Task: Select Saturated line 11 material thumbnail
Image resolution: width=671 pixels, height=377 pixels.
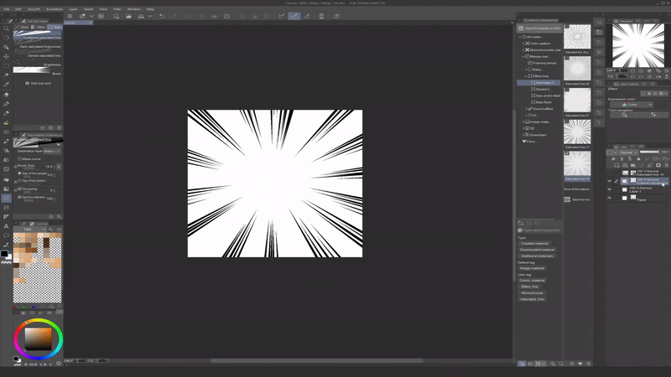Action: [577, 132]
